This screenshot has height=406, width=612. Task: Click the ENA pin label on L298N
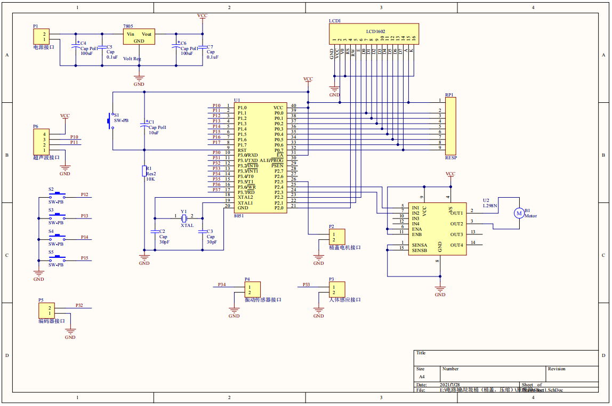tap(416, 229)
